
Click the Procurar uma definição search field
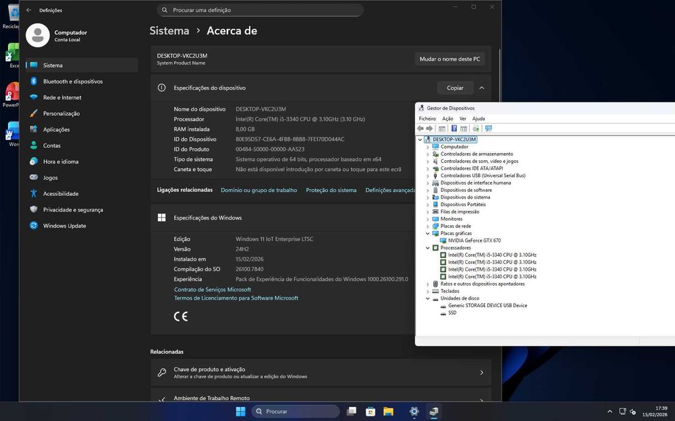(x=260, y=10)
